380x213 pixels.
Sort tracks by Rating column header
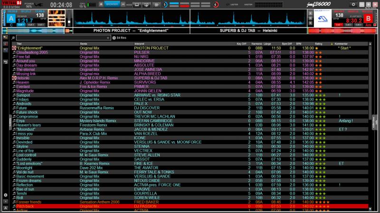click(x=318, y=43)
